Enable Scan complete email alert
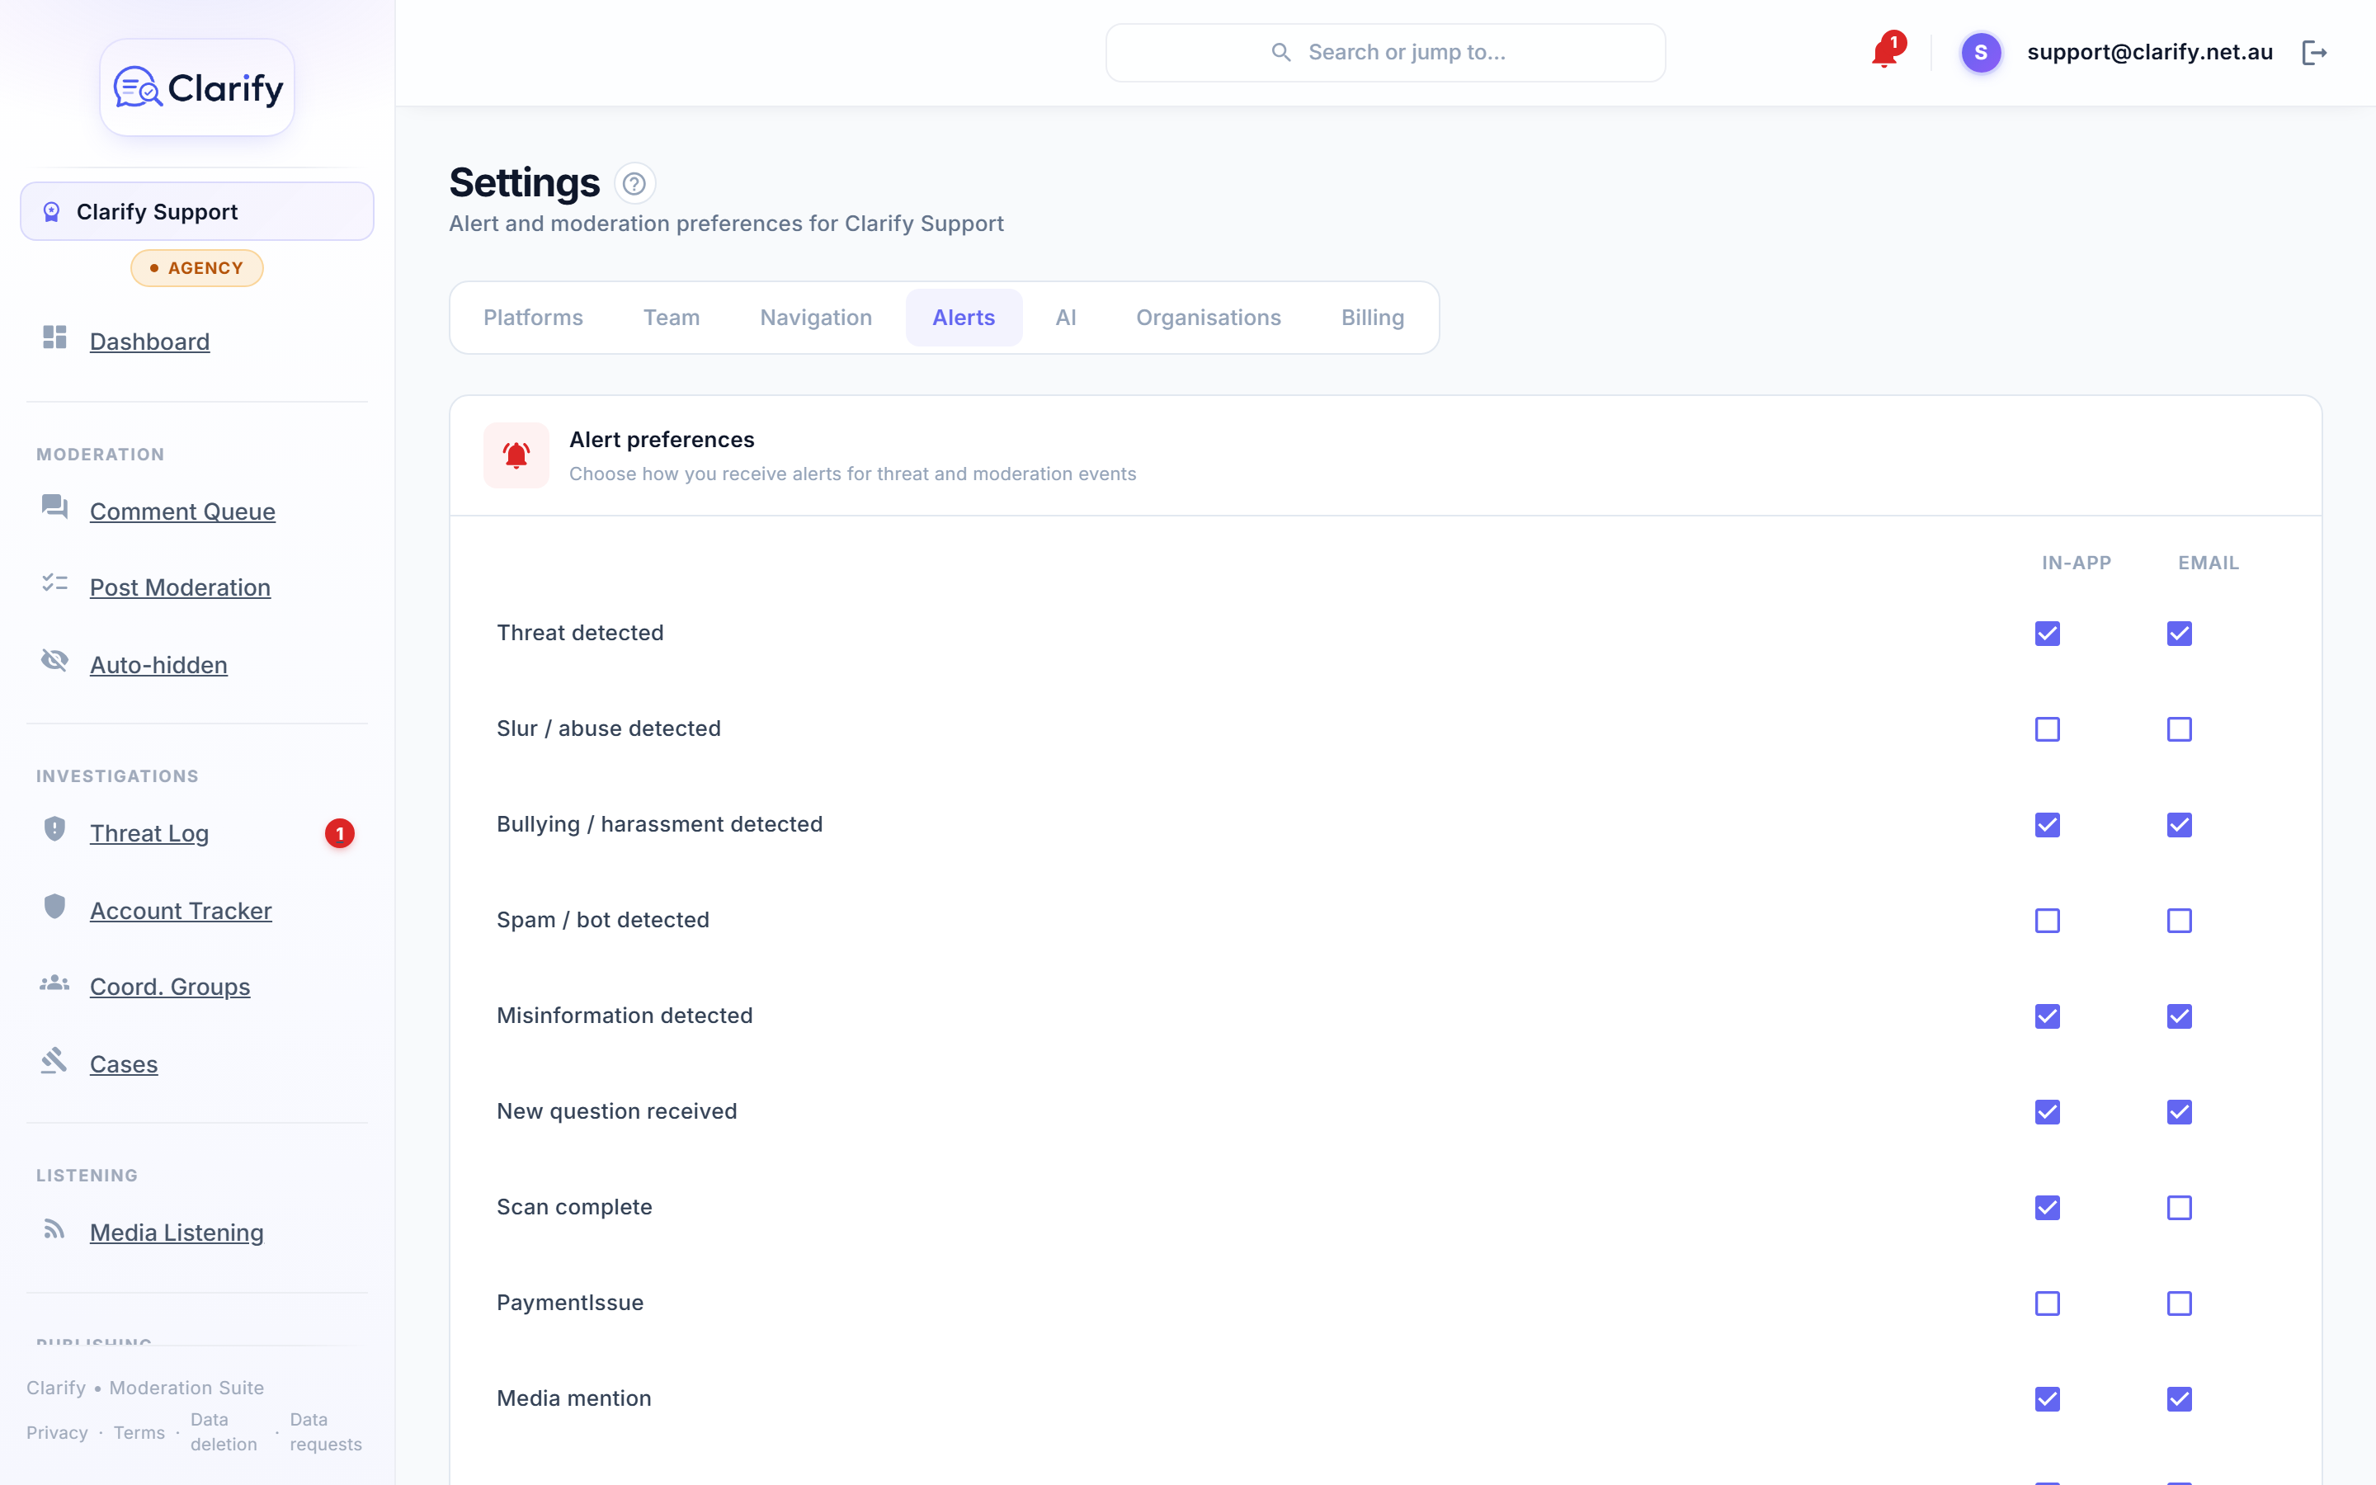This screenshot has width=2376, height=1485. 2179,1208
